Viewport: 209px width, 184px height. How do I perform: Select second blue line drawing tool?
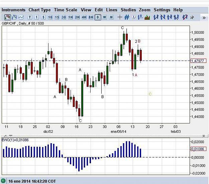coord(163,17)
